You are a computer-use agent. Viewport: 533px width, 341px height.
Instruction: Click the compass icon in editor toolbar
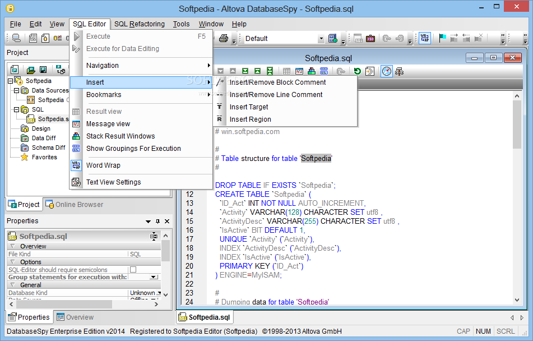pyautogui.click(x=387, y=71)
